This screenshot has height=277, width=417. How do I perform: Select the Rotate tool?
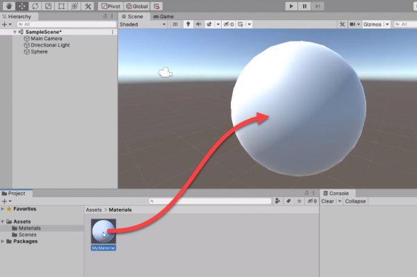click(x=35, y=6)
